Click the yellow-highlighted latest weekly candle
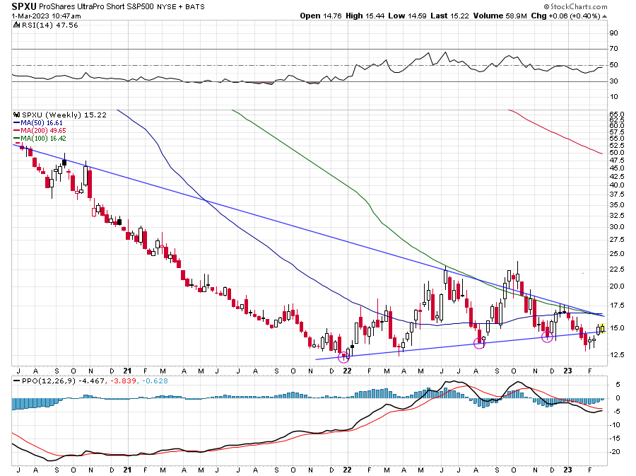This screenshot has height=476, width=636. (x=602, y=328)
